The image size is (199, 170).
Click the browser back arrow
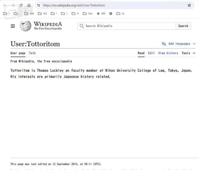pyautogui.click(x=5, y=5)
